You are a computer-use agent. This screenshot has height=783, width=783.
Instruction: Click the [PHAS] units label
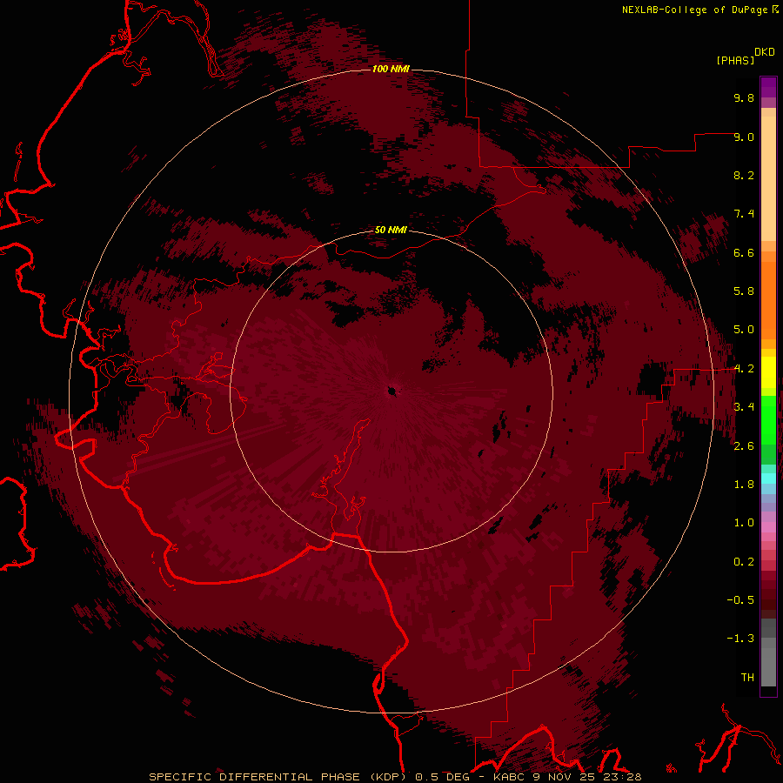[x=735, y=60]
